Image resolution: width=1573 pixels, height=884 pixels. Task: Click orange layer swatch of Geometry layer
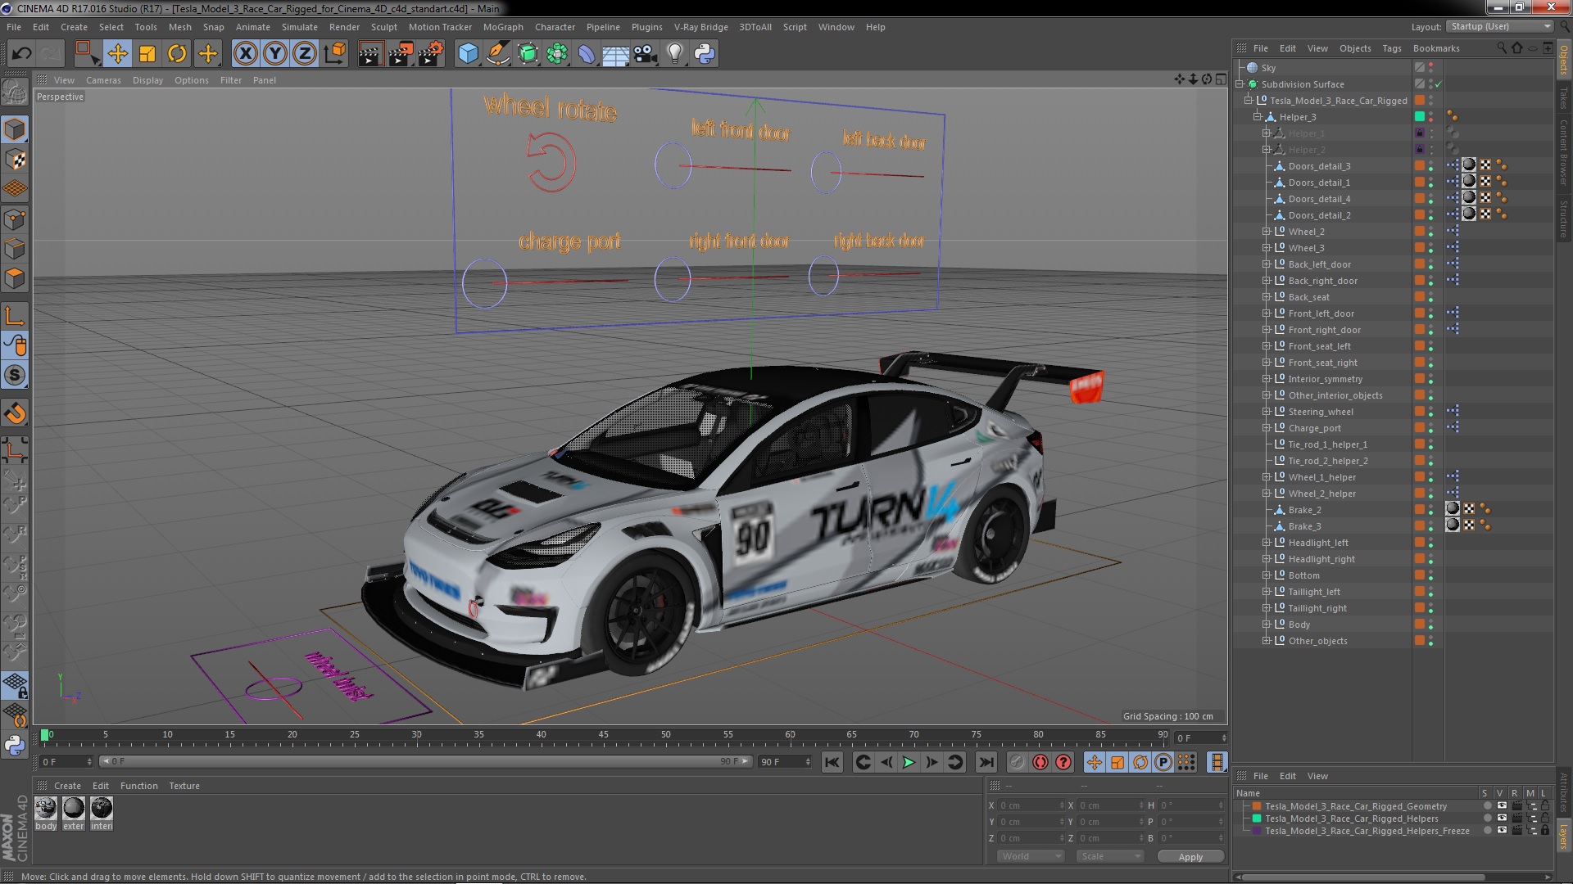click(x=1257, y=806)
